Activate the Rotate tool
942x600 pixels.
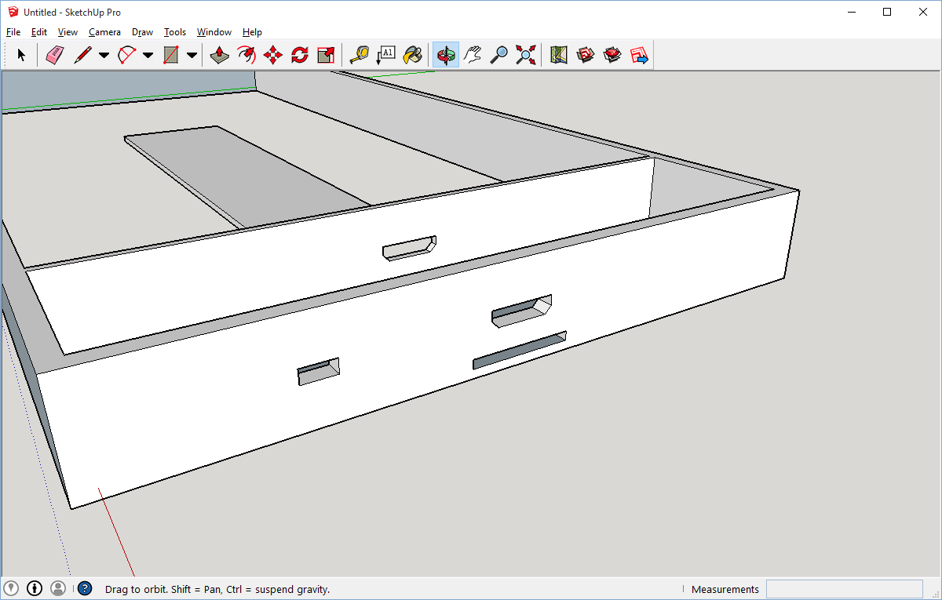click(x=300, y=55)
